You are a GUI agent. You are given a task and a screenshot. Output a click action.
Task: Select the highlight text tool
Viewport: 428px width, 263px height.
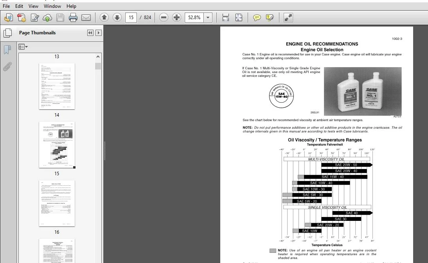[x=270, y=18]
